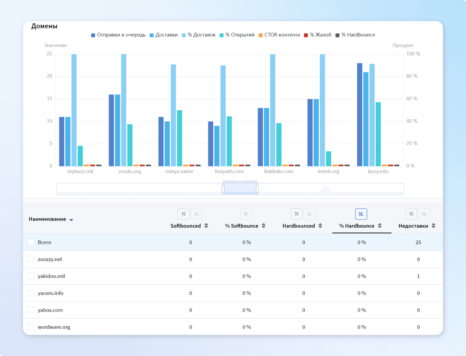
Task: Click the yacero.info domain name
Action: [50, 293]
